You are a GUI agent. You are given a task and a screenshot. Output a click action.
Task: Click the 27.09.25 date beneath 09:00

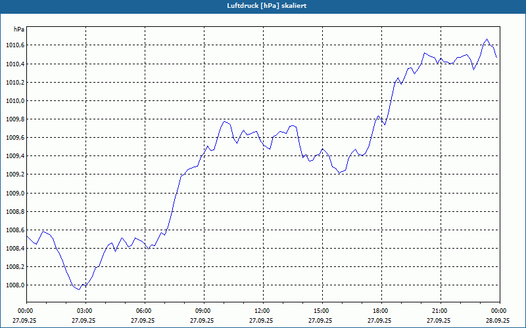[x=202, y=320]
